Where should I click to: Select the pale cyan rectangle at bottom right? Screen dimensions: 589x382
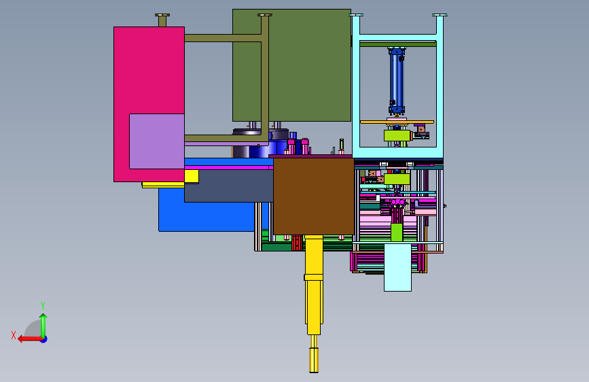397,267
